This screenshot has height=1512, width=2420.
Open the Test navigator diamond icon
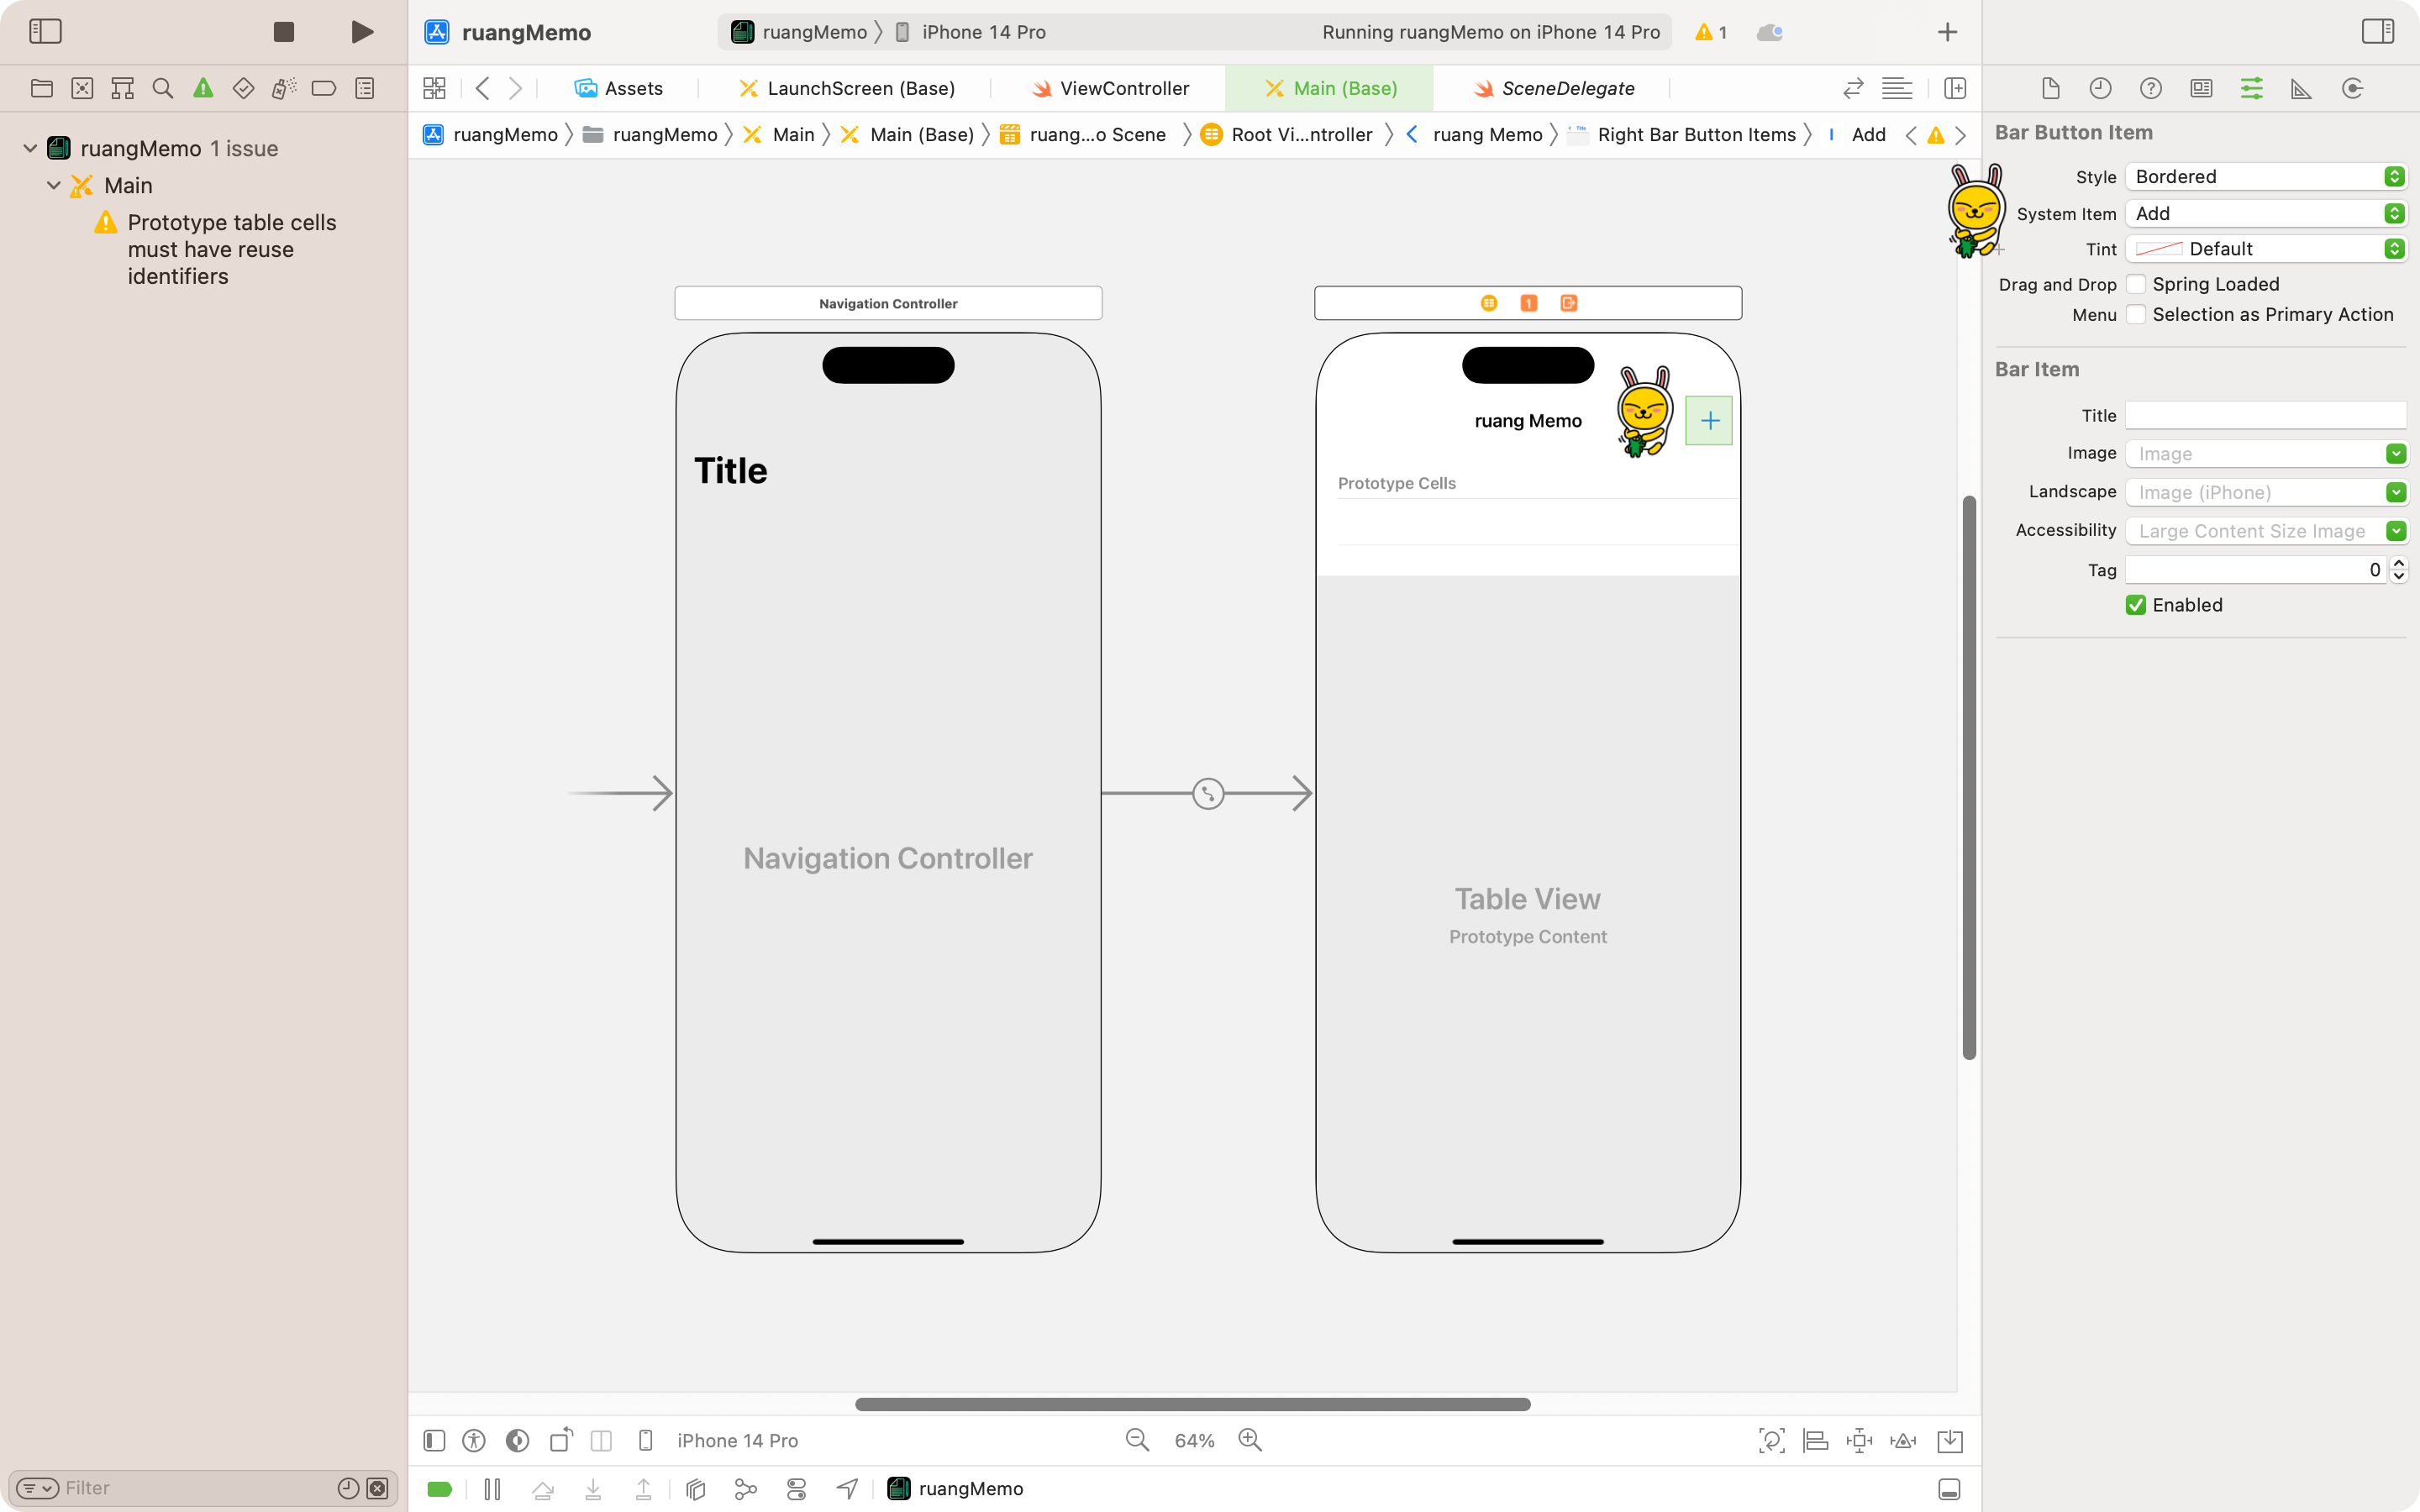(243, 88)
